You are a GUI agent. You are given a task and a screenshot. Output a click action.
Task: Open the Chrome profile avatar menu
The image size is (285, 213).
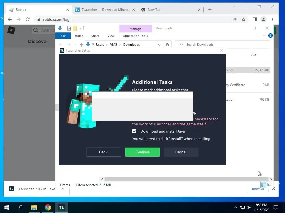(263, 19)
